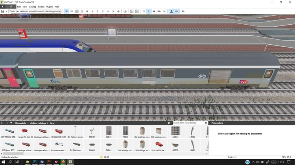Open the save options dropdown arrow
This screenshot has width=295, height=165.
[x=7, y=11]
